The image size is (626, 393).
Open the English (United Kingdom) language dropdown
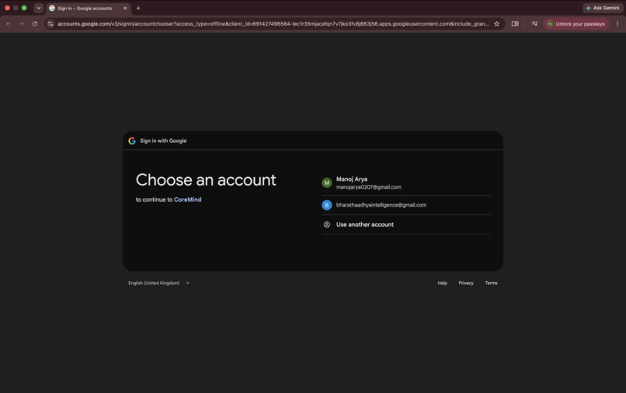point(159,283)
